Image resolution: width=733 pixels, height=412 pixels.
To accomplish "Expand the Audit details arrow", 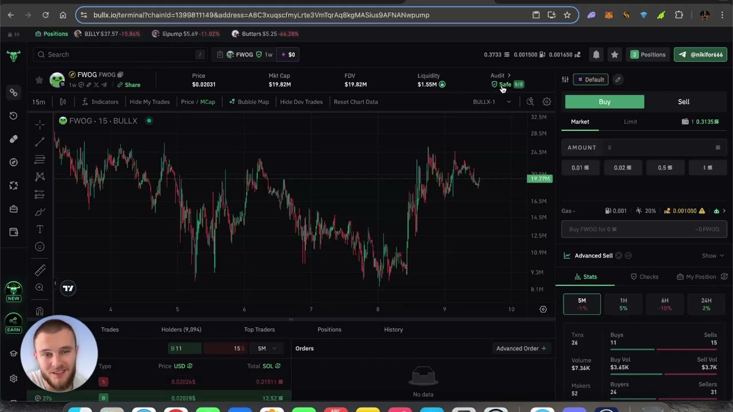I will click(x=509, y=76).
